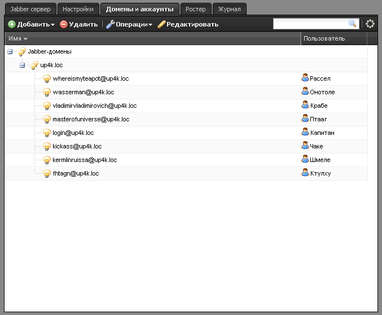Focus the search input field
Viewport: 382px width, 315px height.
pyautogui.click(x=310, y=24)
